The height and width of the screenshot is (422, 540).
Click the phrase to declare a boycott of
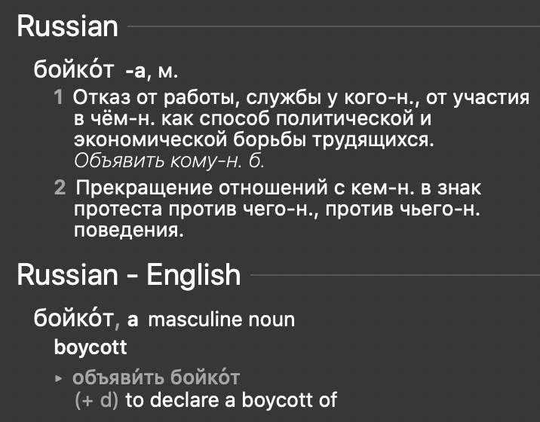(231, 399)
